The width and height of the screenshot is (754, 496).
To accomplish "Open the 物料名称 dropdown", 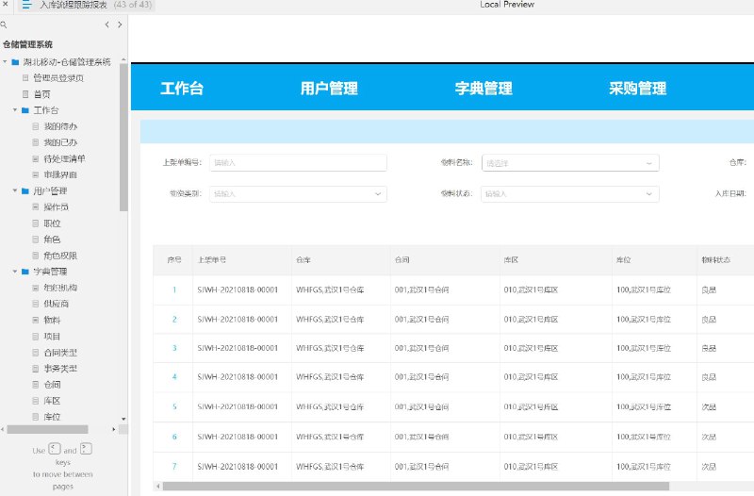I will tap(570, 163).
